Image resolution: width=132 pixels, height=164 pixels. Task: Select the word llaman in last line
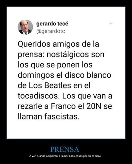point(30,116)
